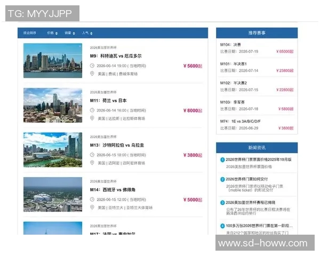Screen dimensions: 320x256
Task: Click the ¥8000起 price for M11
Action: [x=192, y=110]
